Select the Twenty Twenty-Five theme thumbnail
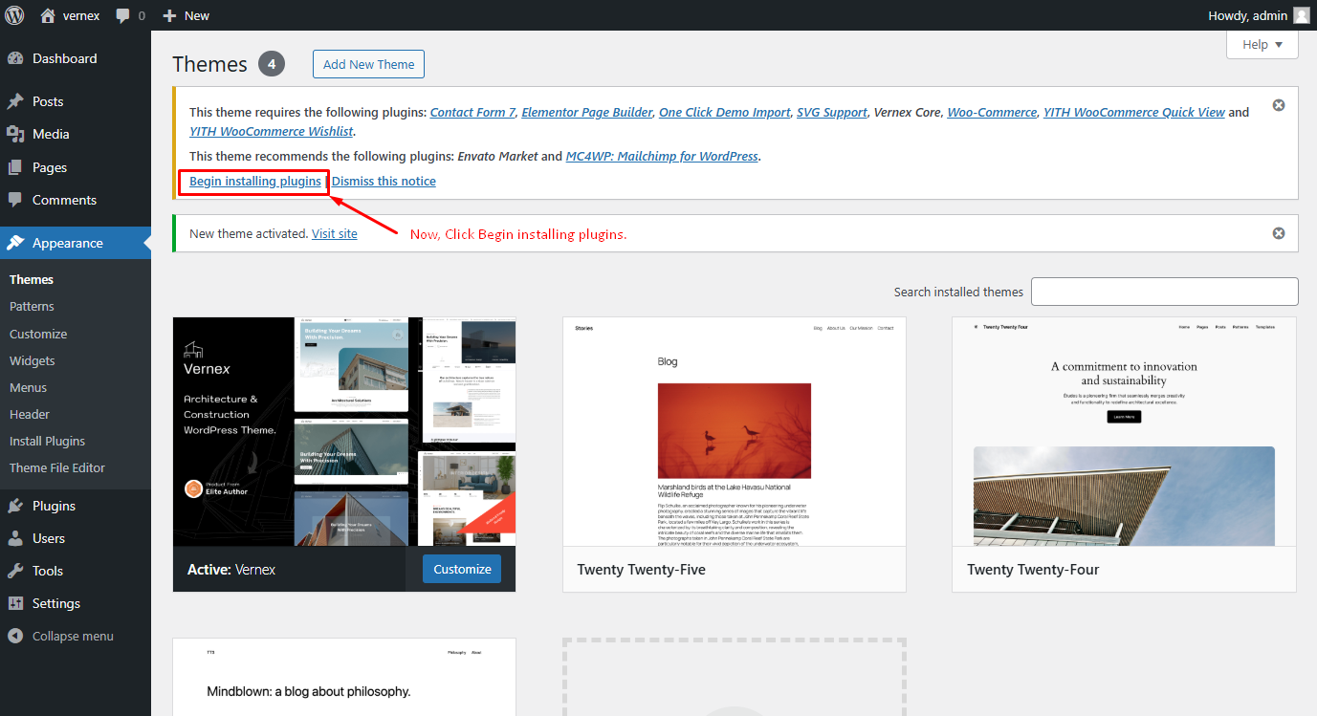 click(735, 432)
